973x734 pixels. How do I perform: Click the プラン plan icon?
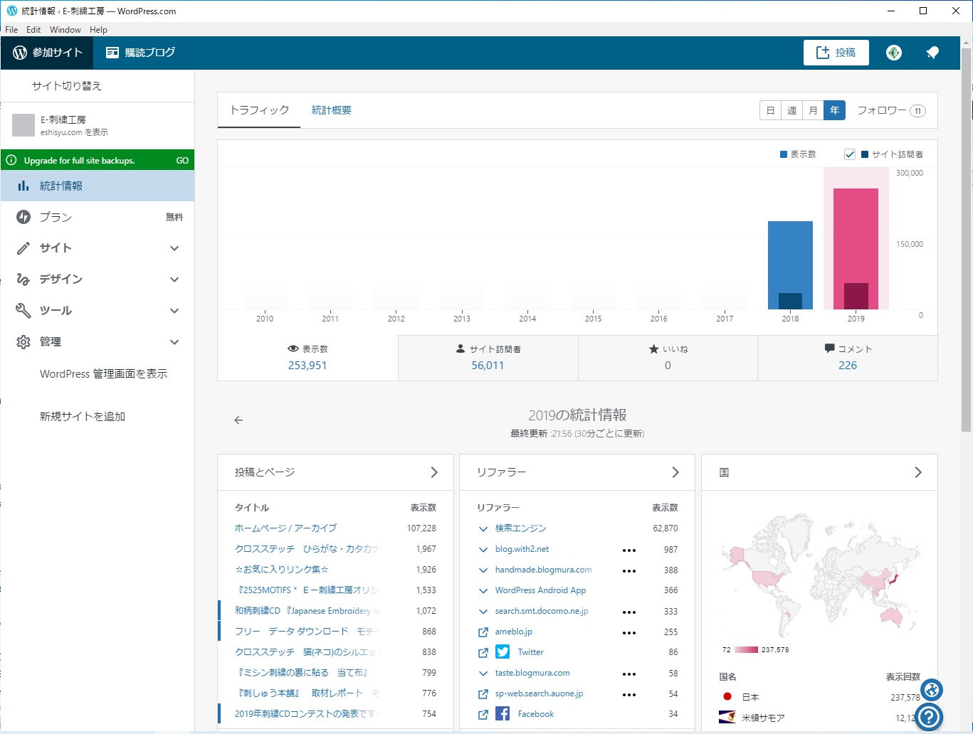(23, 217)
